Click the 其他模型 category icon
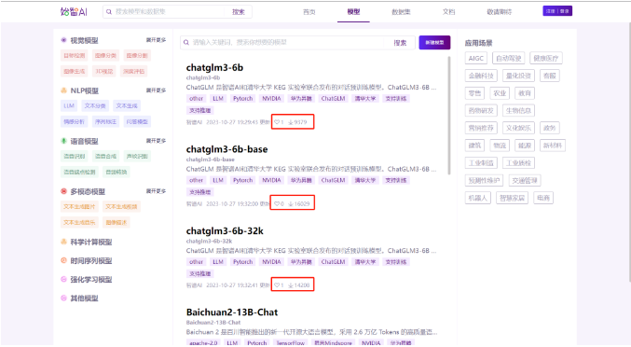The image size is (631, 347). [63, 298]
